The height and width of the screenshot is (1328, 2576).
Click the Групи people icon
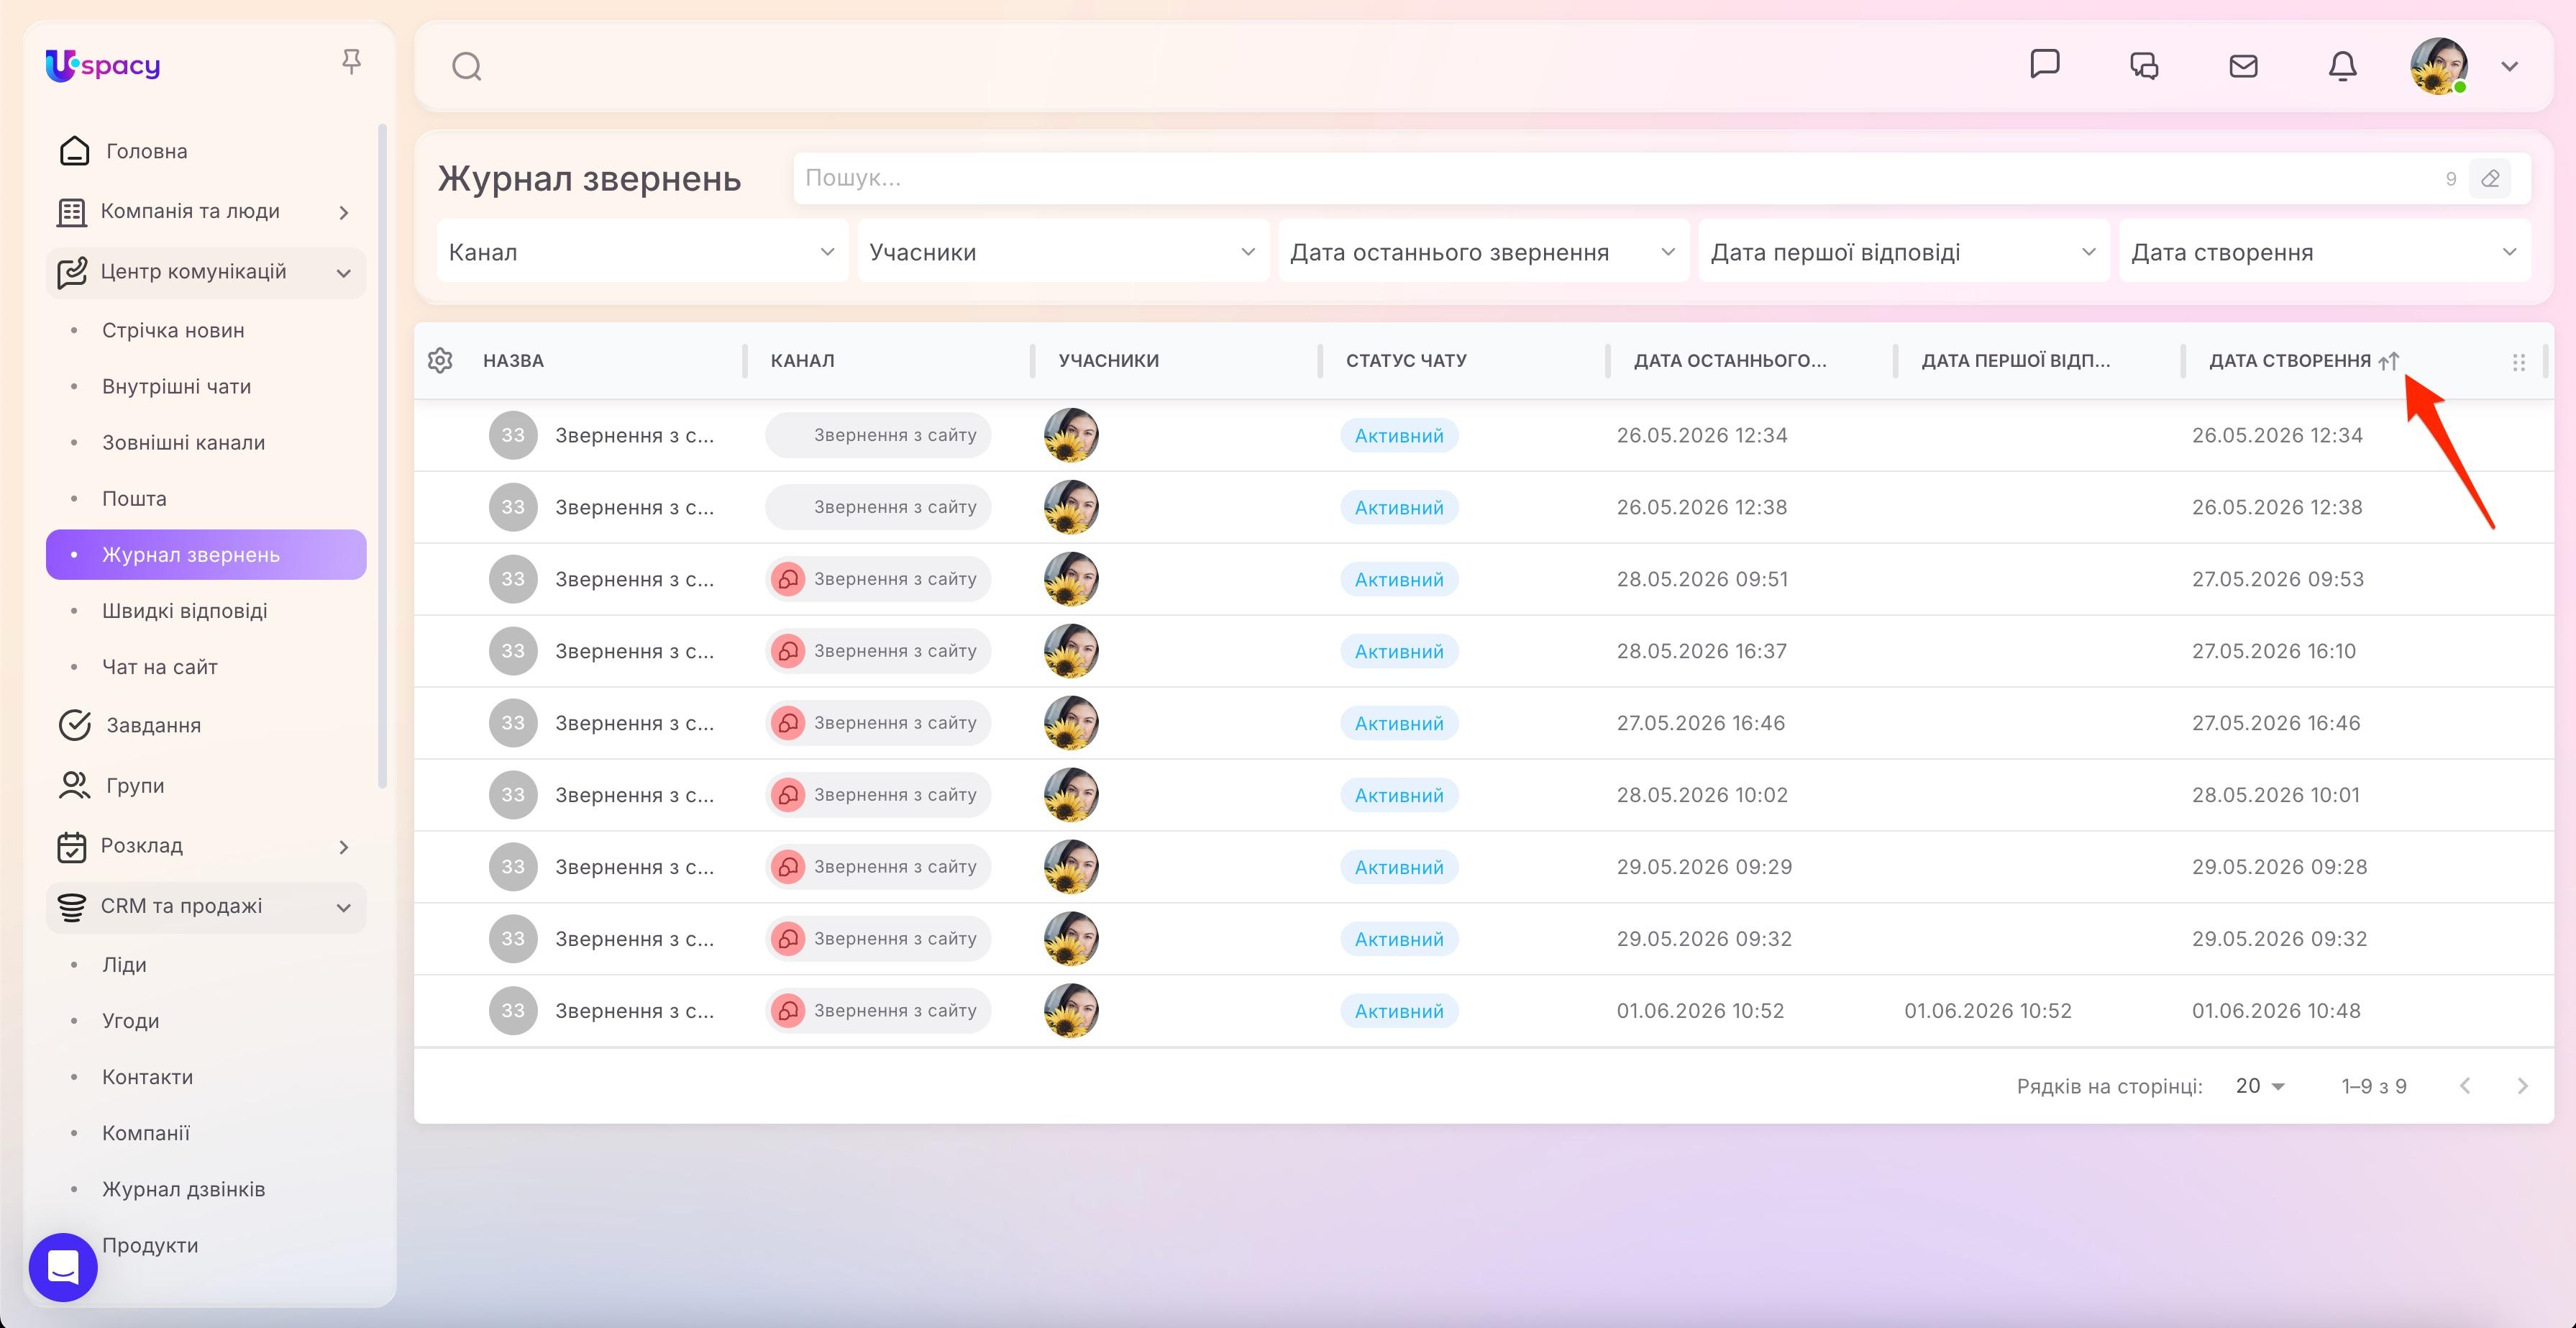click(74, 785)
